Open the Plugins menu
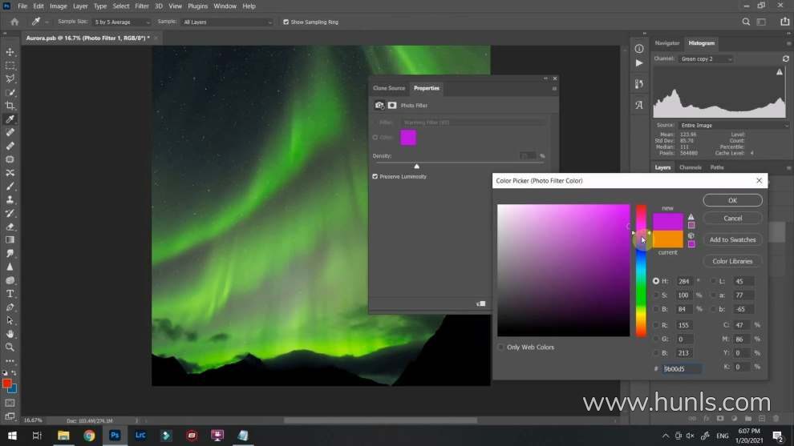The width and height of the screenshot is (794, 446). pos(197,6)
